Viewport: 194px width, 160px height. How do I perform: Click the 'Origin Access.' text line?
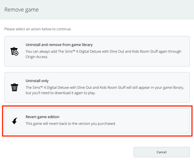[x=37, y=57]
